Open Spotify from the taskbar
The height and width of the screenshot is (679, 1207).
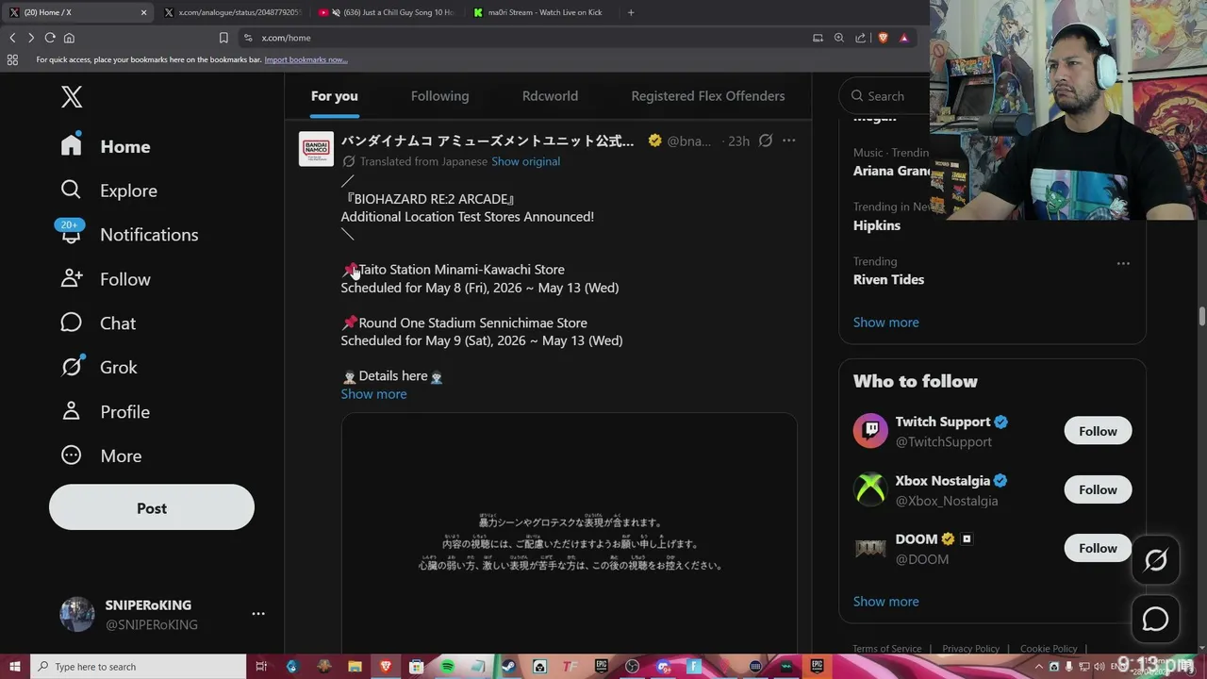[x=447, y=667]
